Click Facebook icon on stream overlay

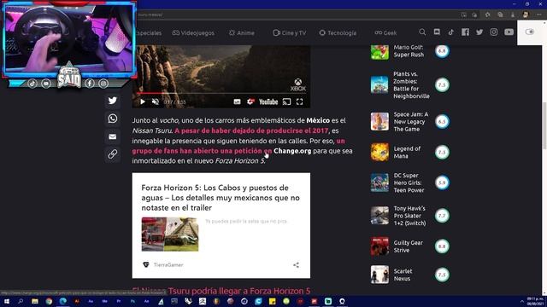pos(90,84)
